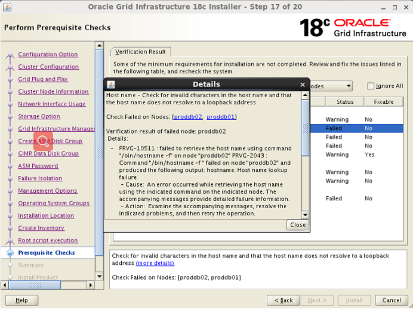
Task: Open the proddb02 node link
Action: [187, 117]
